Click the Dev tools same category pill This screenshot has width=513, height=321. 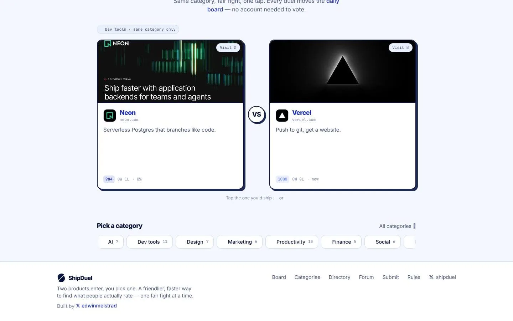coord(138,29)
